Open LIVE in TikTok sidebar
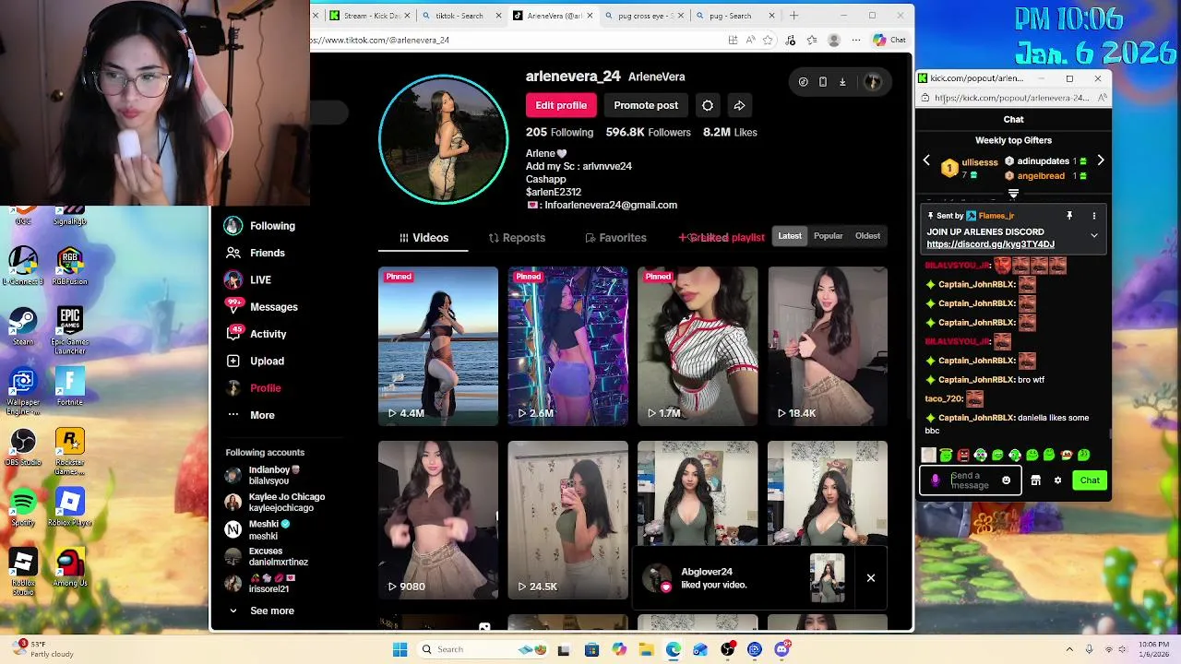The width and height of the screenshot is (1181, 664). 248,280
